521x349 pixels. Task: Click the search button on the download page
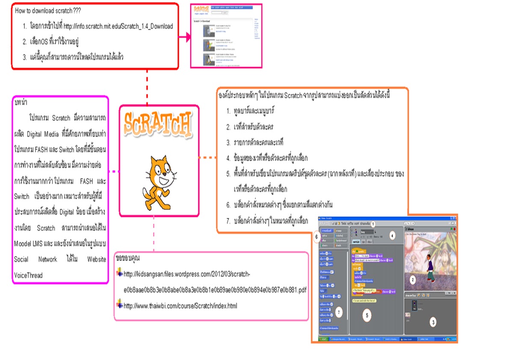[225, 13]
